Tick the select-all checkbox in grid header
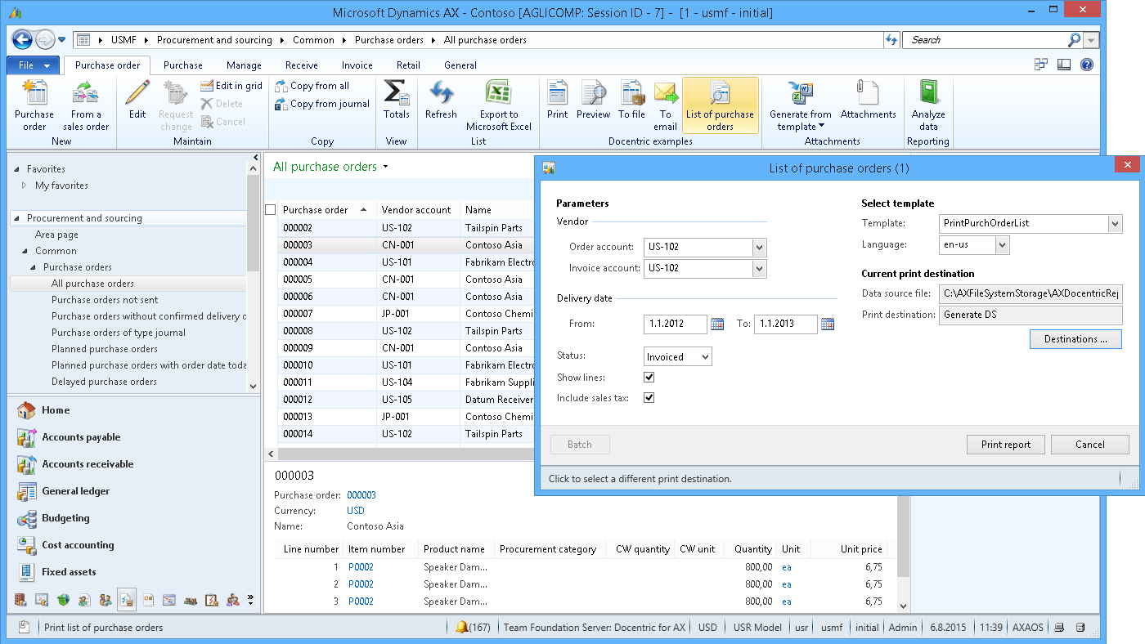 271,210
